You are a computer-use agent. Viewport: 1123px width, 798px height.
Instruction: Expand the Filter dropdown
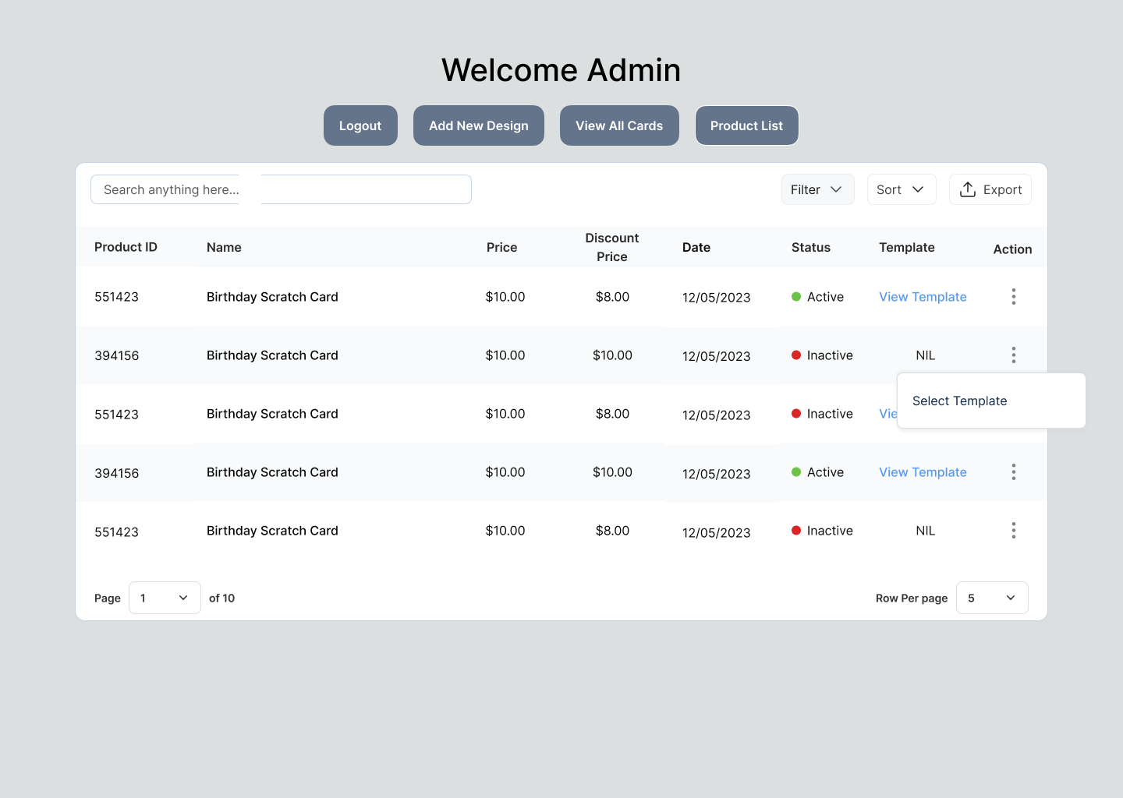pyautogui.click(x=817, y=189)
